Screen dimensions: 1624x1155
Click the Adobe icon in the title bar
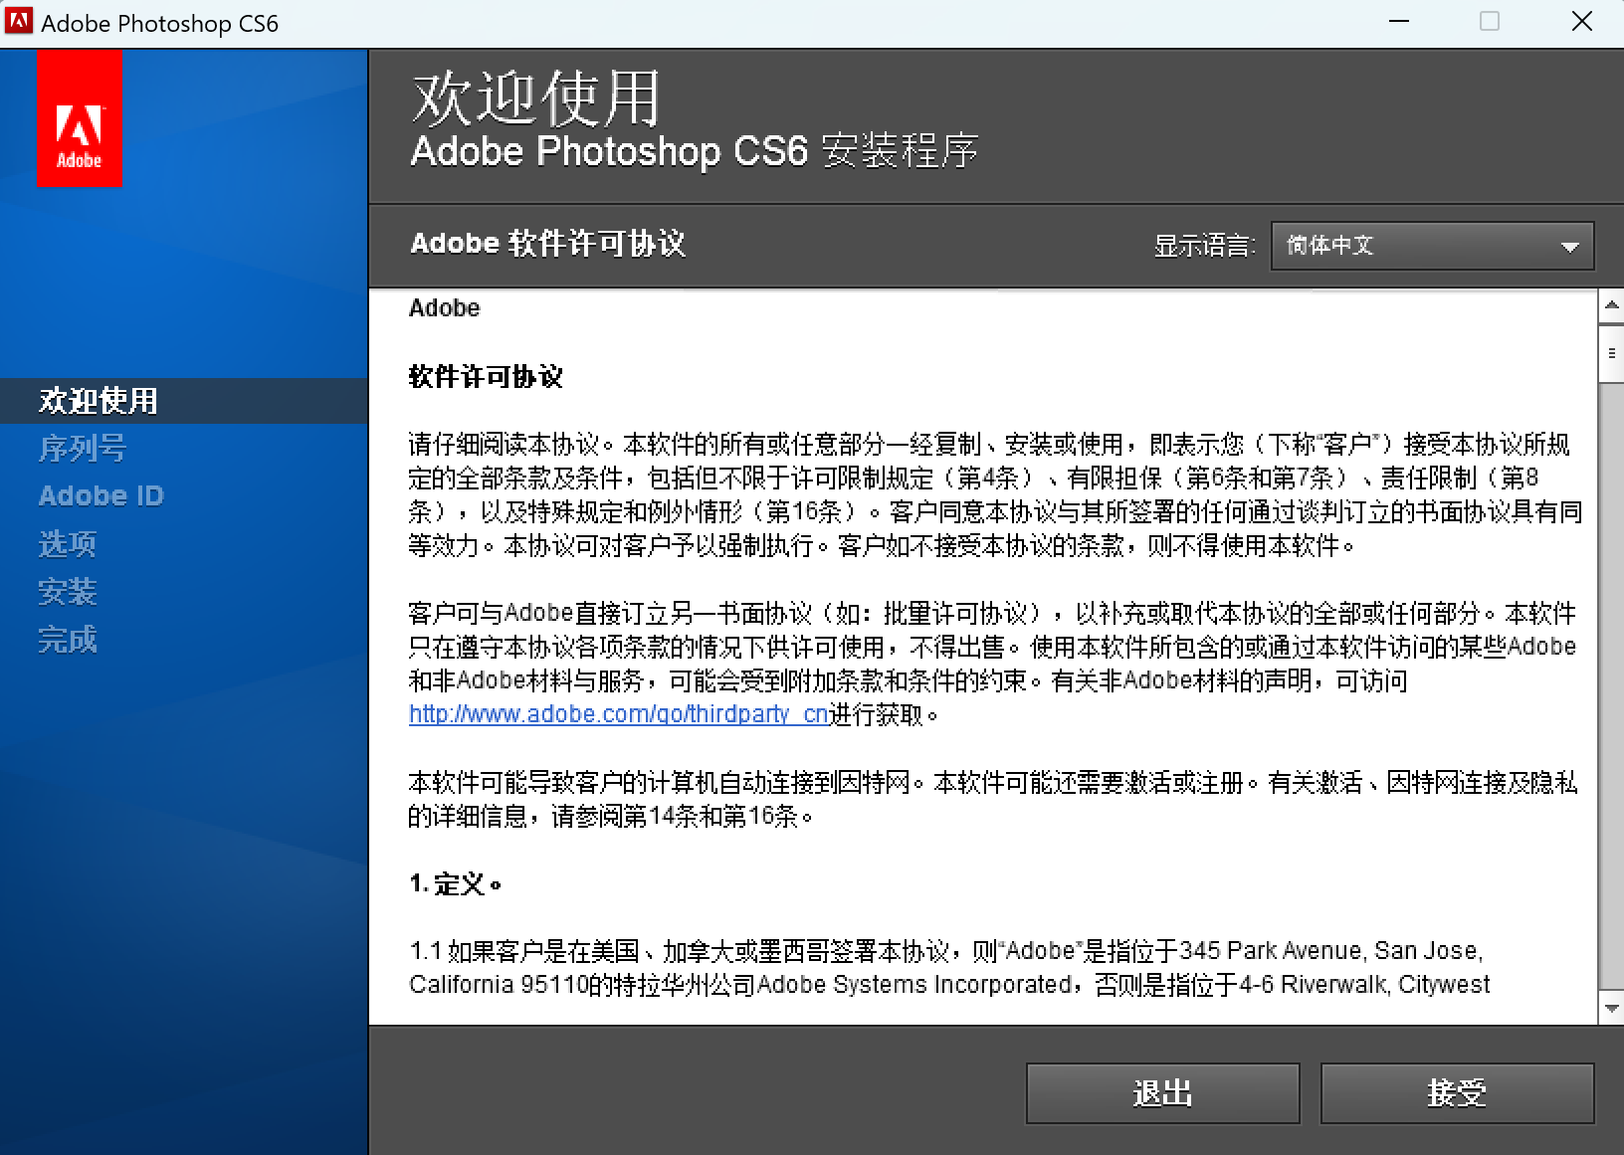(18, 20)
